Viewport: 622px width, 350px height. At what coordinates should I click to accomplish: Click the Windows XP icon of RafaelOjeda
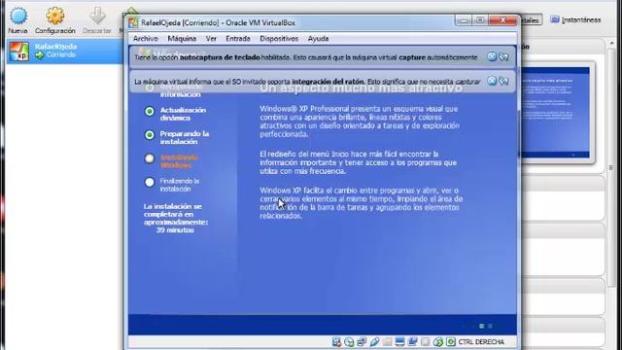[19, 52]
